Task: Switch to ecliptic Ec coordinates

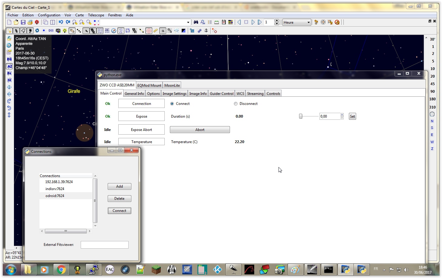Action: 9,73
